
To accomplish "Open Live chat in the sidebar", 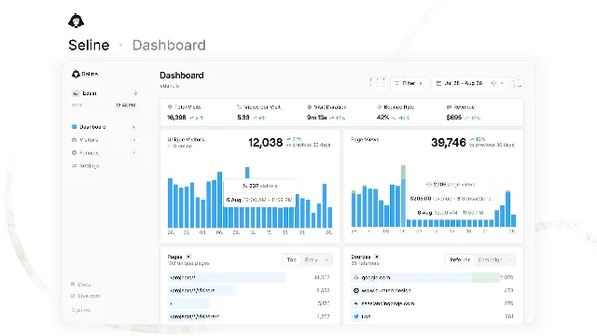I will tap(89, 296).
